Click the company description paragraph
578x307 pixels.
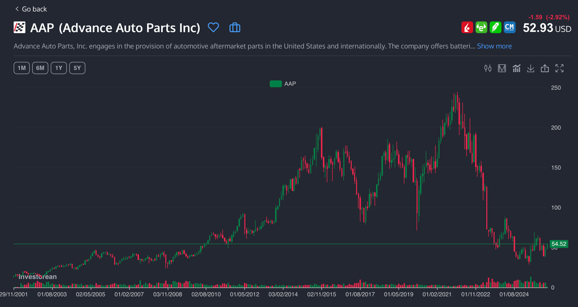245,46
